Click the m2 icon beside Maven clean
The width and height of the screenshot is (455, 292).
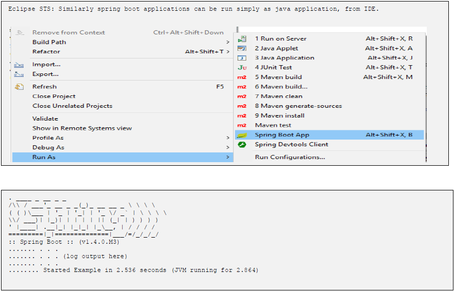point(242,96)
